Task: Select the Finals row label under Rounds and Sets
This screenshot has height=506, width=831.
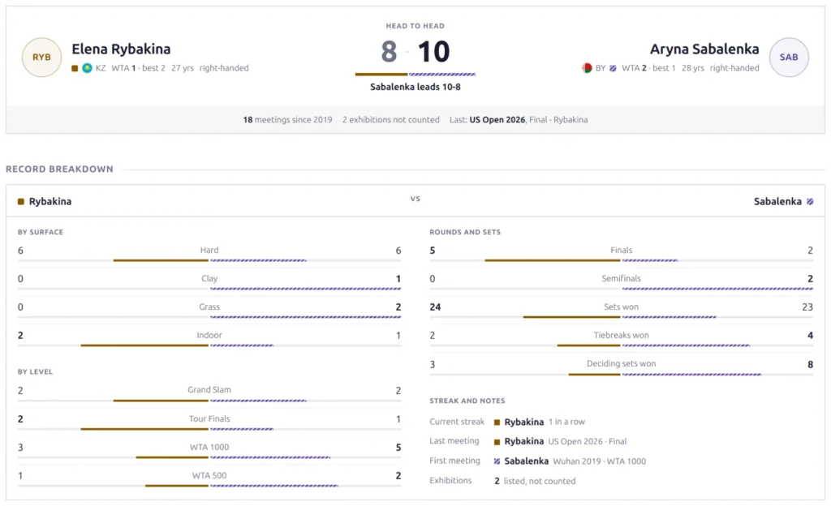Action: tap(621, 251)
